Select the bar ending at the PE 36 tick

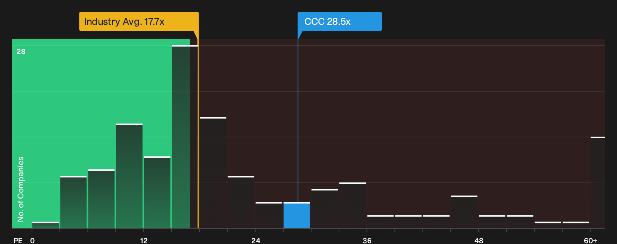[x=353, y=205]
